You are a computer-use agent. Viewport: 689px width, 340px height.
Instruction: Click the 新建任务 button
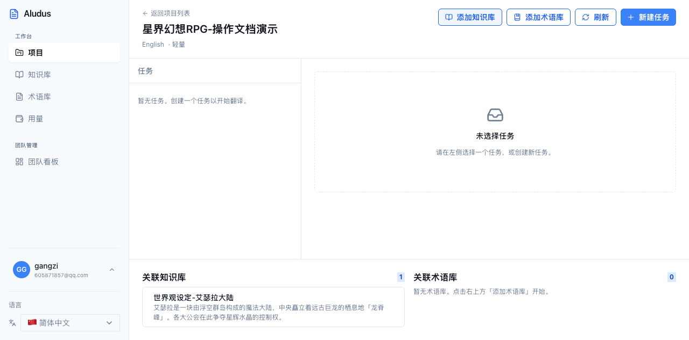pos(648,17)
